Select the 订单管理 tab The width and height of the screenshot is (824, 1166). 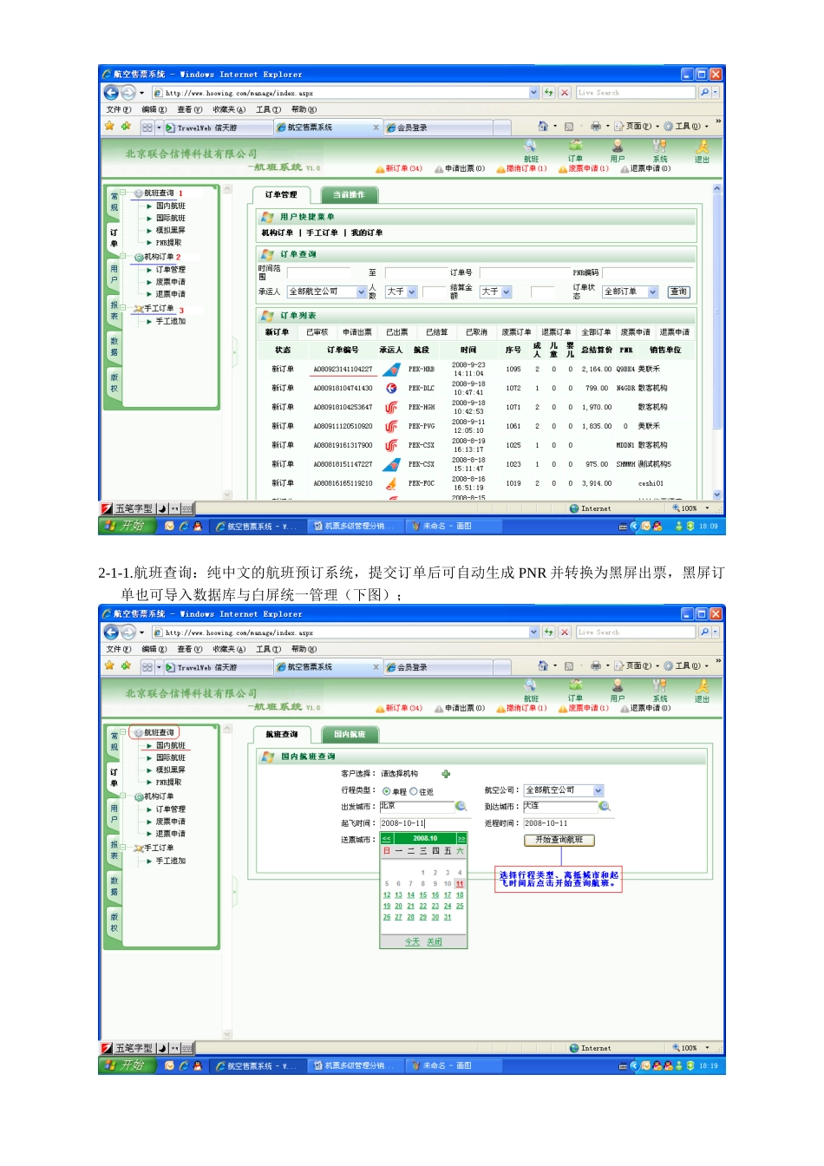coord(281,194)
